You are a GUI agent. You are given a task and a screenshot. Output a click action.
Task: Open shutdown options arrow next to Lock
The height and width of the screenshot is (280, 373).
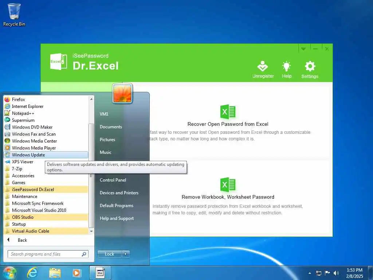[126, 254]
